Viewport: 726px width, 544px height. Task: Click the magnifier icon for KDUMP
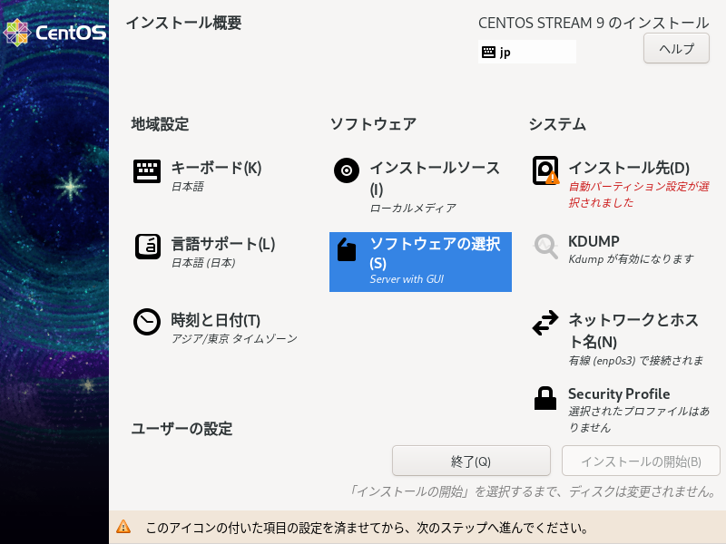click(x=545, y=246)
